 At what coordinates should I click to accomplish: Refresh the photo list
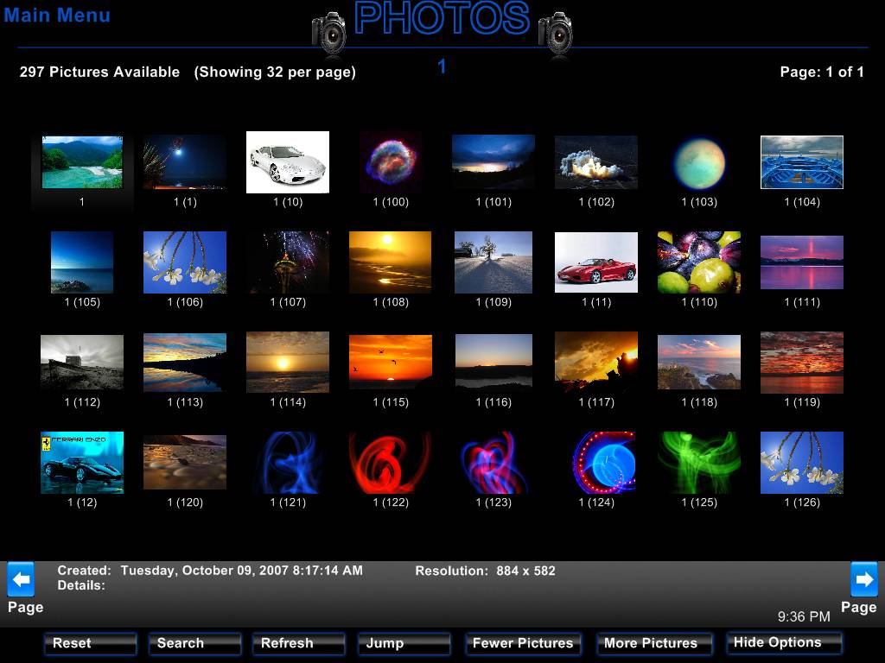(x=298, y=643)
